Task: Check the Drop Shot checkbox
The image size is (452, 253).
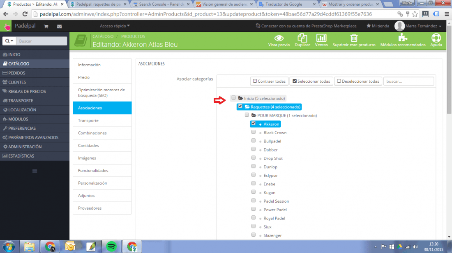Action: 254,158
